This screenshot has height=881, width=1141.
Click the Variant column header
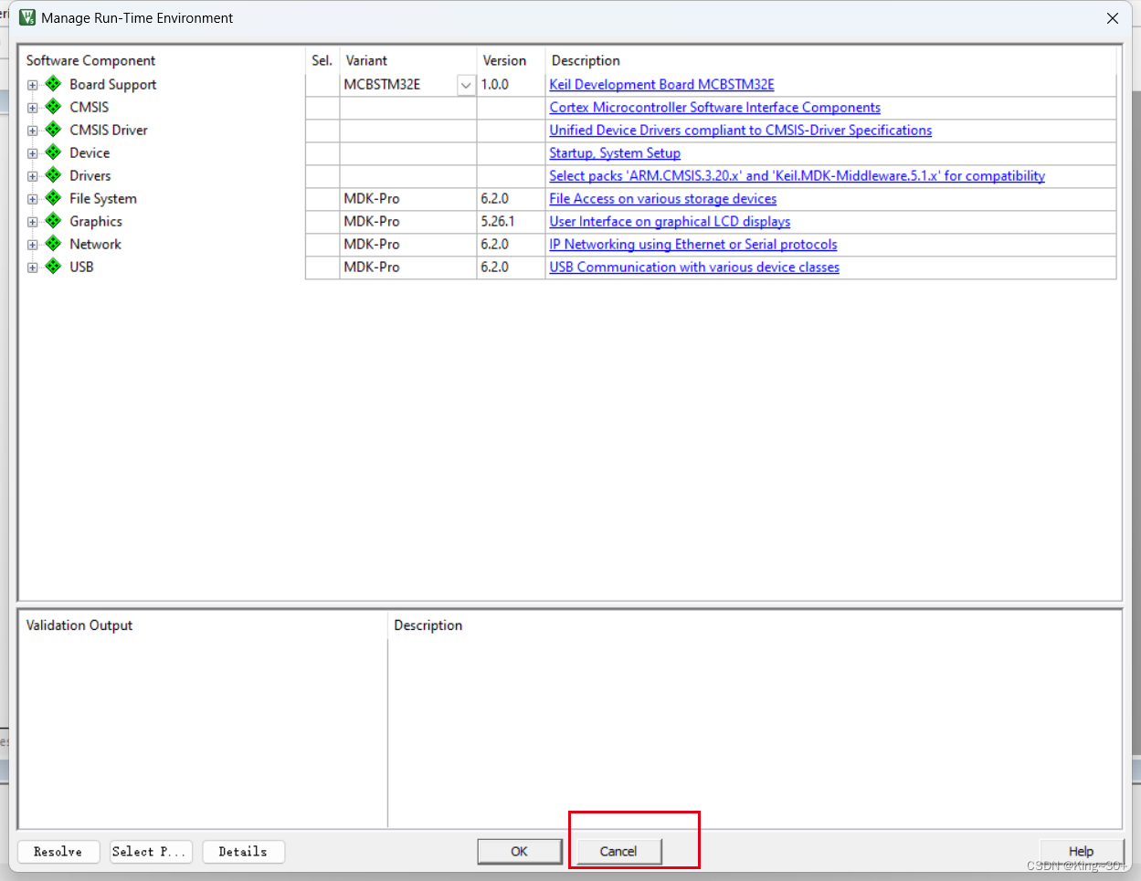pyautogui.click(x=366, y=60)
